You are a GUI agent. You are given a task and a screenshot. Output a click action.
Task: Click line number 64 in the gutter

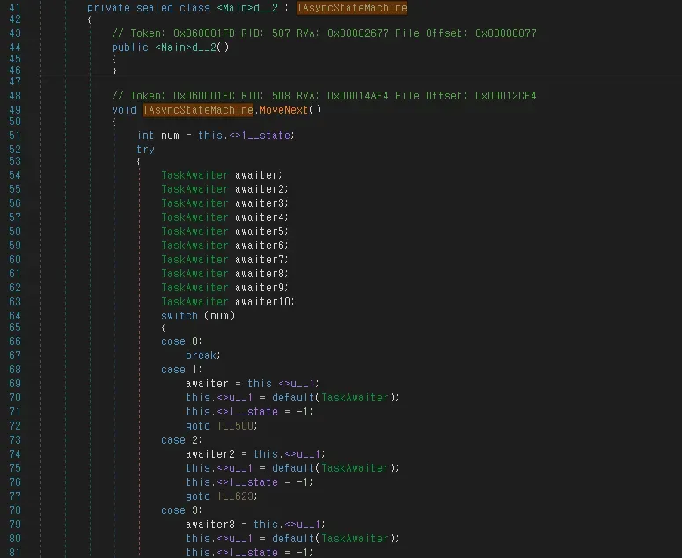coord(14,316)
